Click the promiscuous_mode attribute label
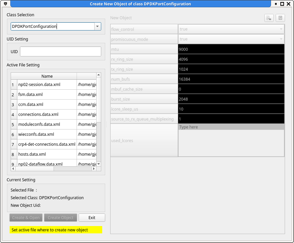The image size is (294, 243). point(144,39)
